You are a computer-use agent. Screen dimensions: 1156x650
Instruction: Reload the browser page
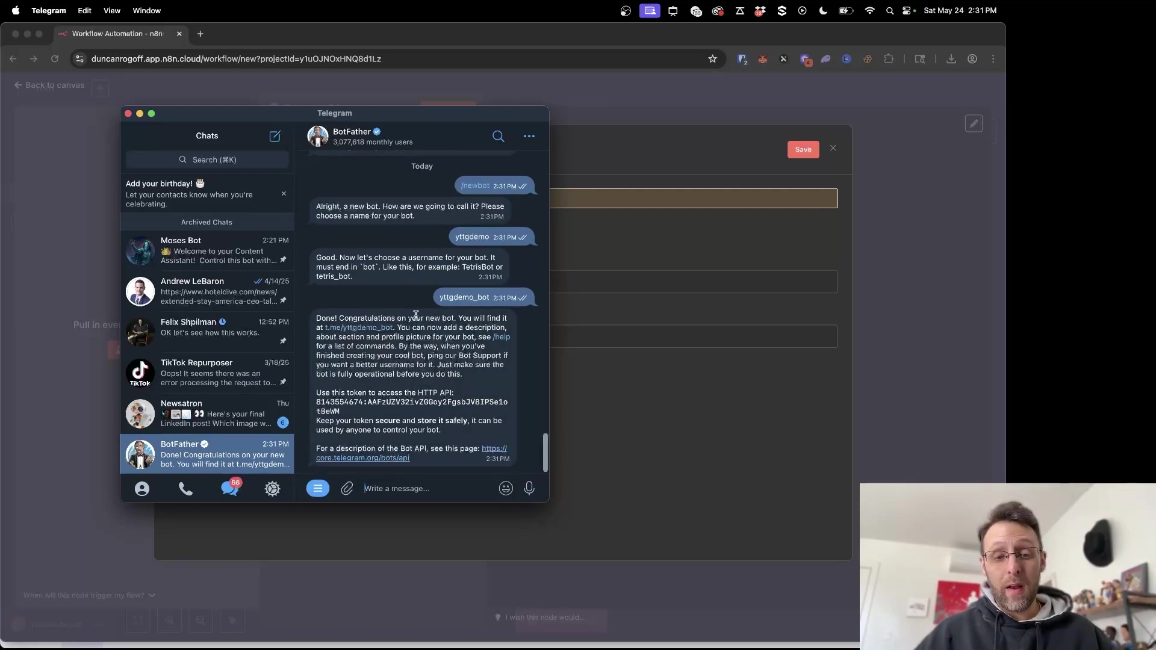[x=55, y=59]
